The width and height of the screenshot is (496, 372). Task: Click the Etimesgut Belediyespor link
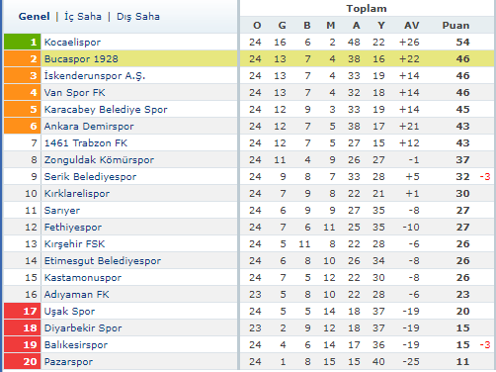pos(103,261)
